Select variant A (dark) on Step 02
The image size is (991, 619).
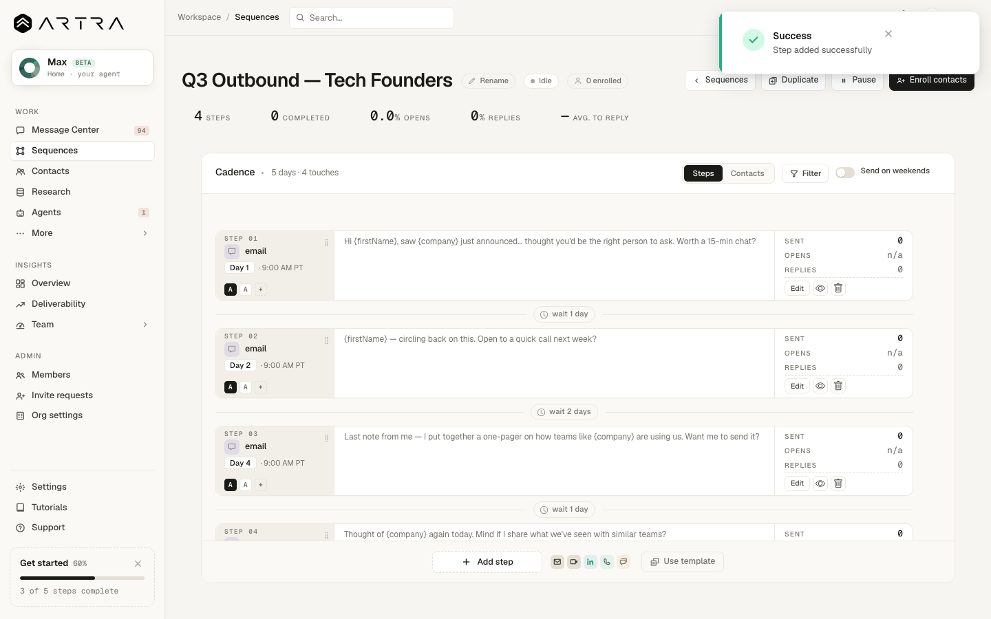[x=231, y=387]
